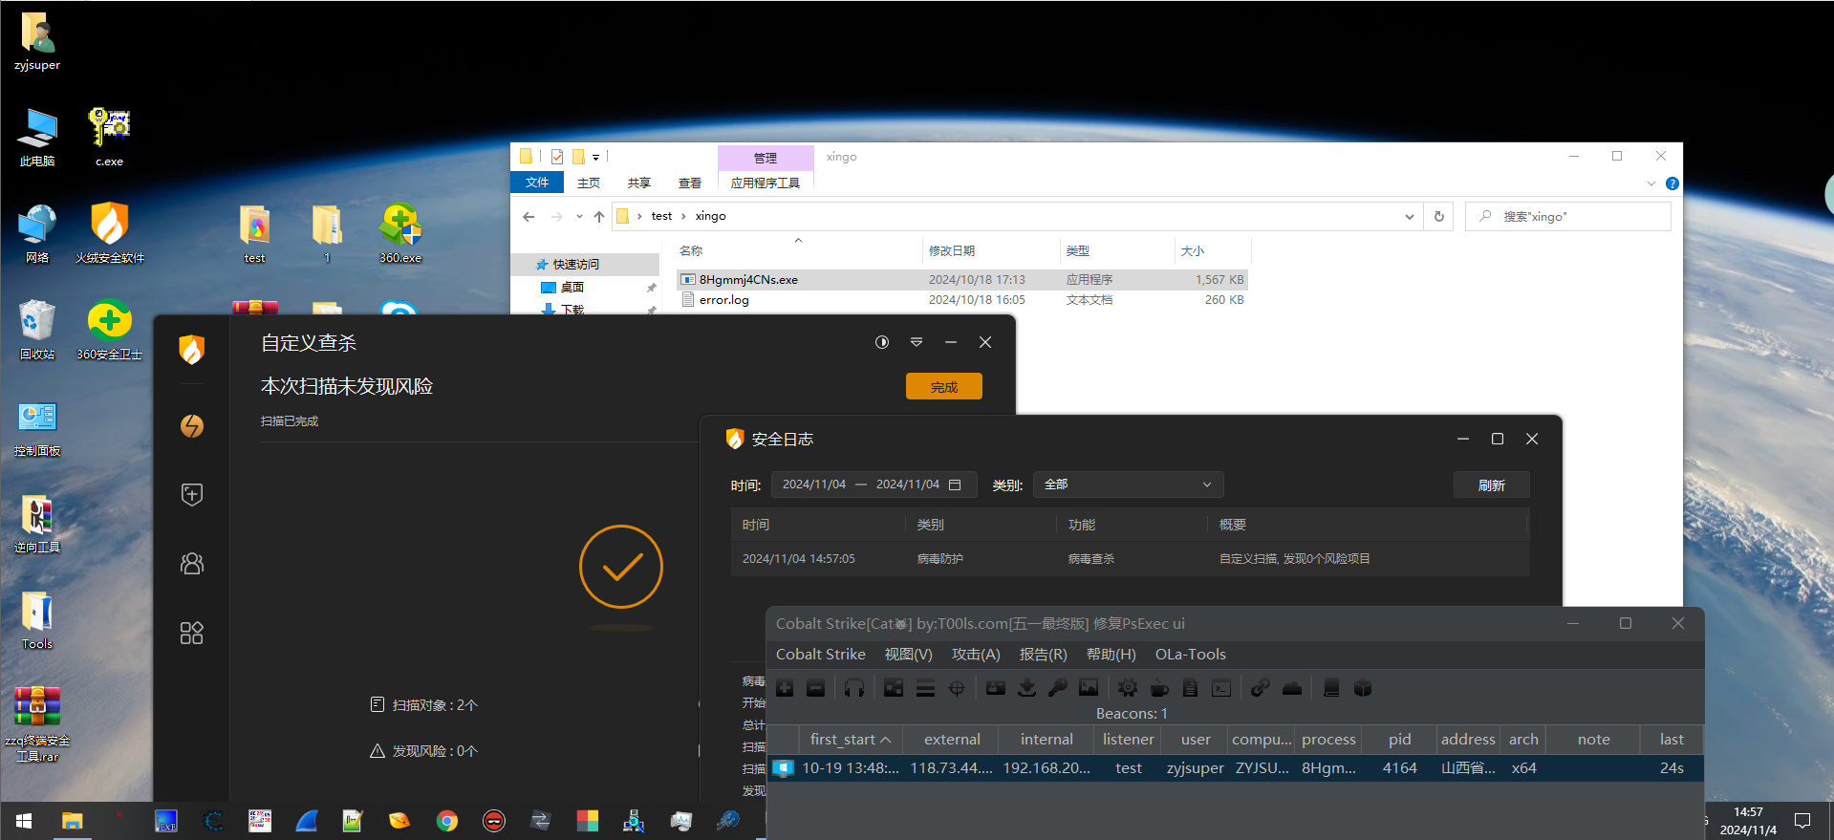Viewport: 1834px width, 840px height.
Task: Open the 报告(R) menu
Action: [x=1043, y=655]
